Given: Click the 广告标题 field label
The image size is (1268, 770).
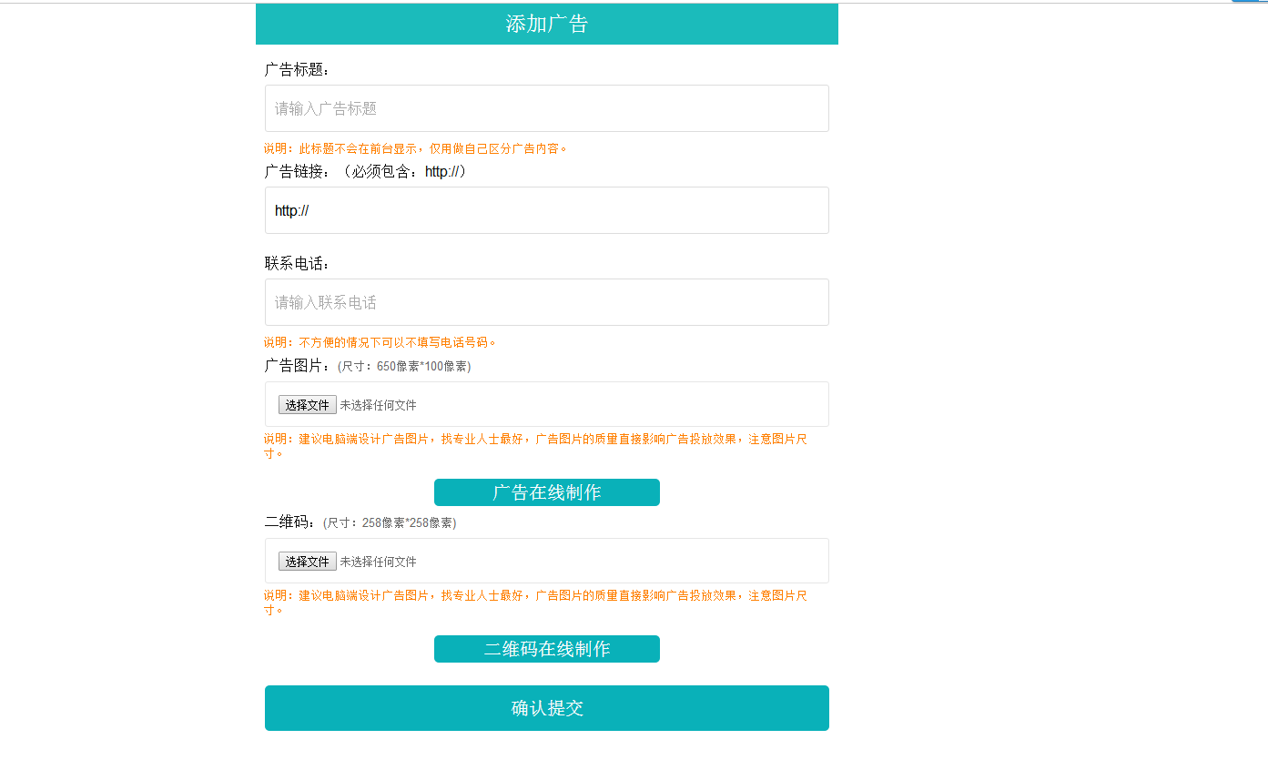Looking at the screenshot, I should coord(298,70).
